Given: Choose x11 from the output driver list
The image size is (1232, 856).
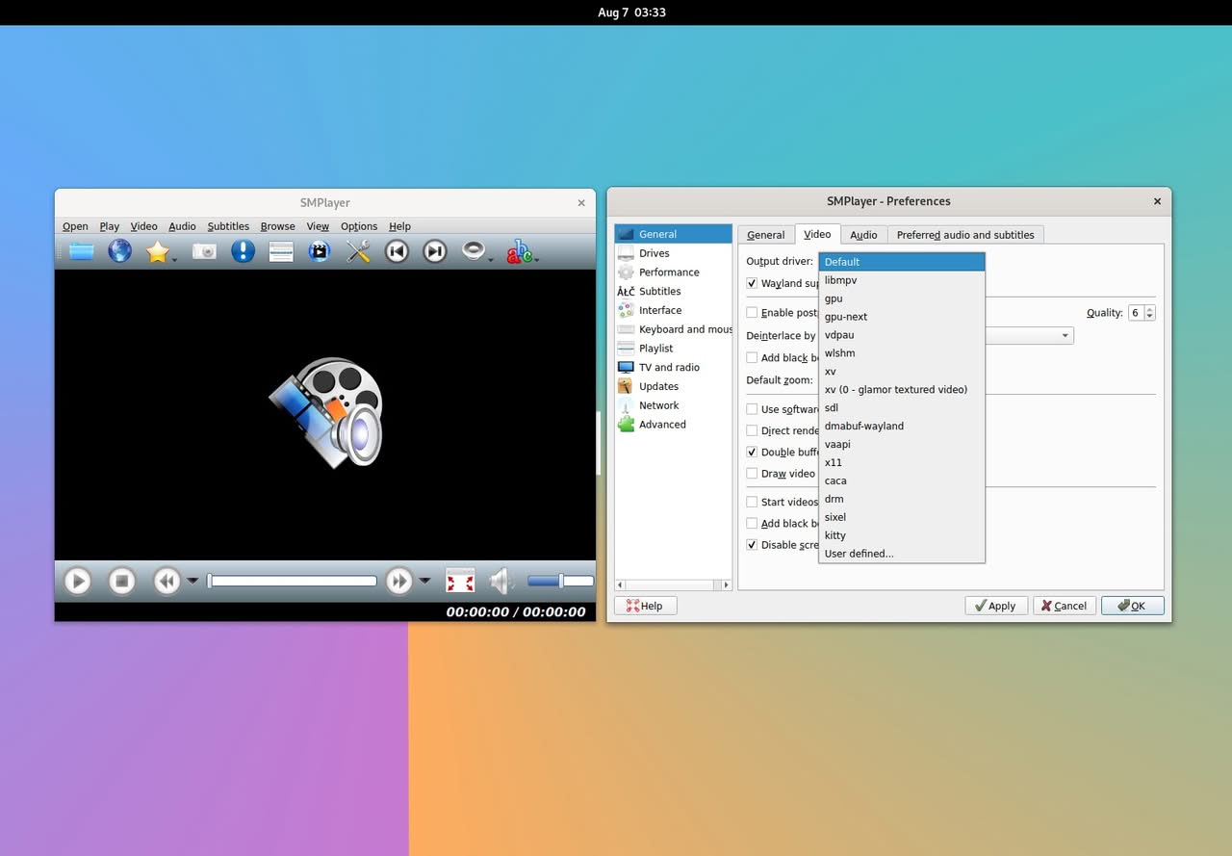Looking at the screenshot, I should [902, 462].
